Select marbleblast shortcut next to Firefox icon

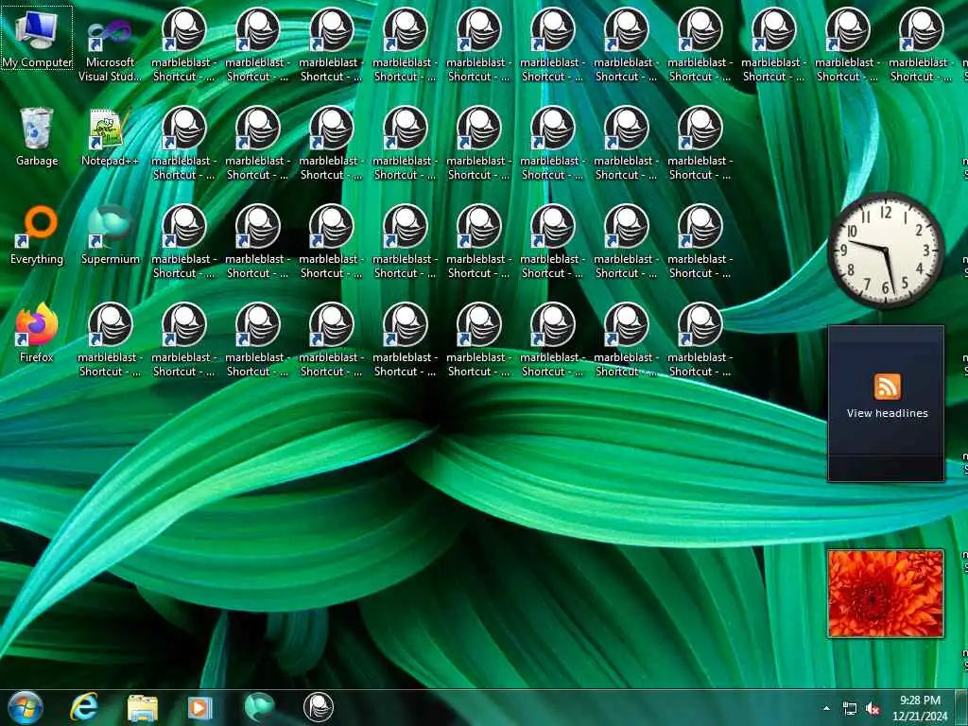[110, 339]
